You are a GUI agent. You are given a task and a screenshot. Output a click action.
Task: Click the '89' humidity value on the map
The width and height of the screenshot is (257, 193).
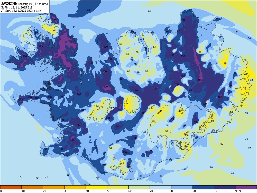[x=138, y=72]
